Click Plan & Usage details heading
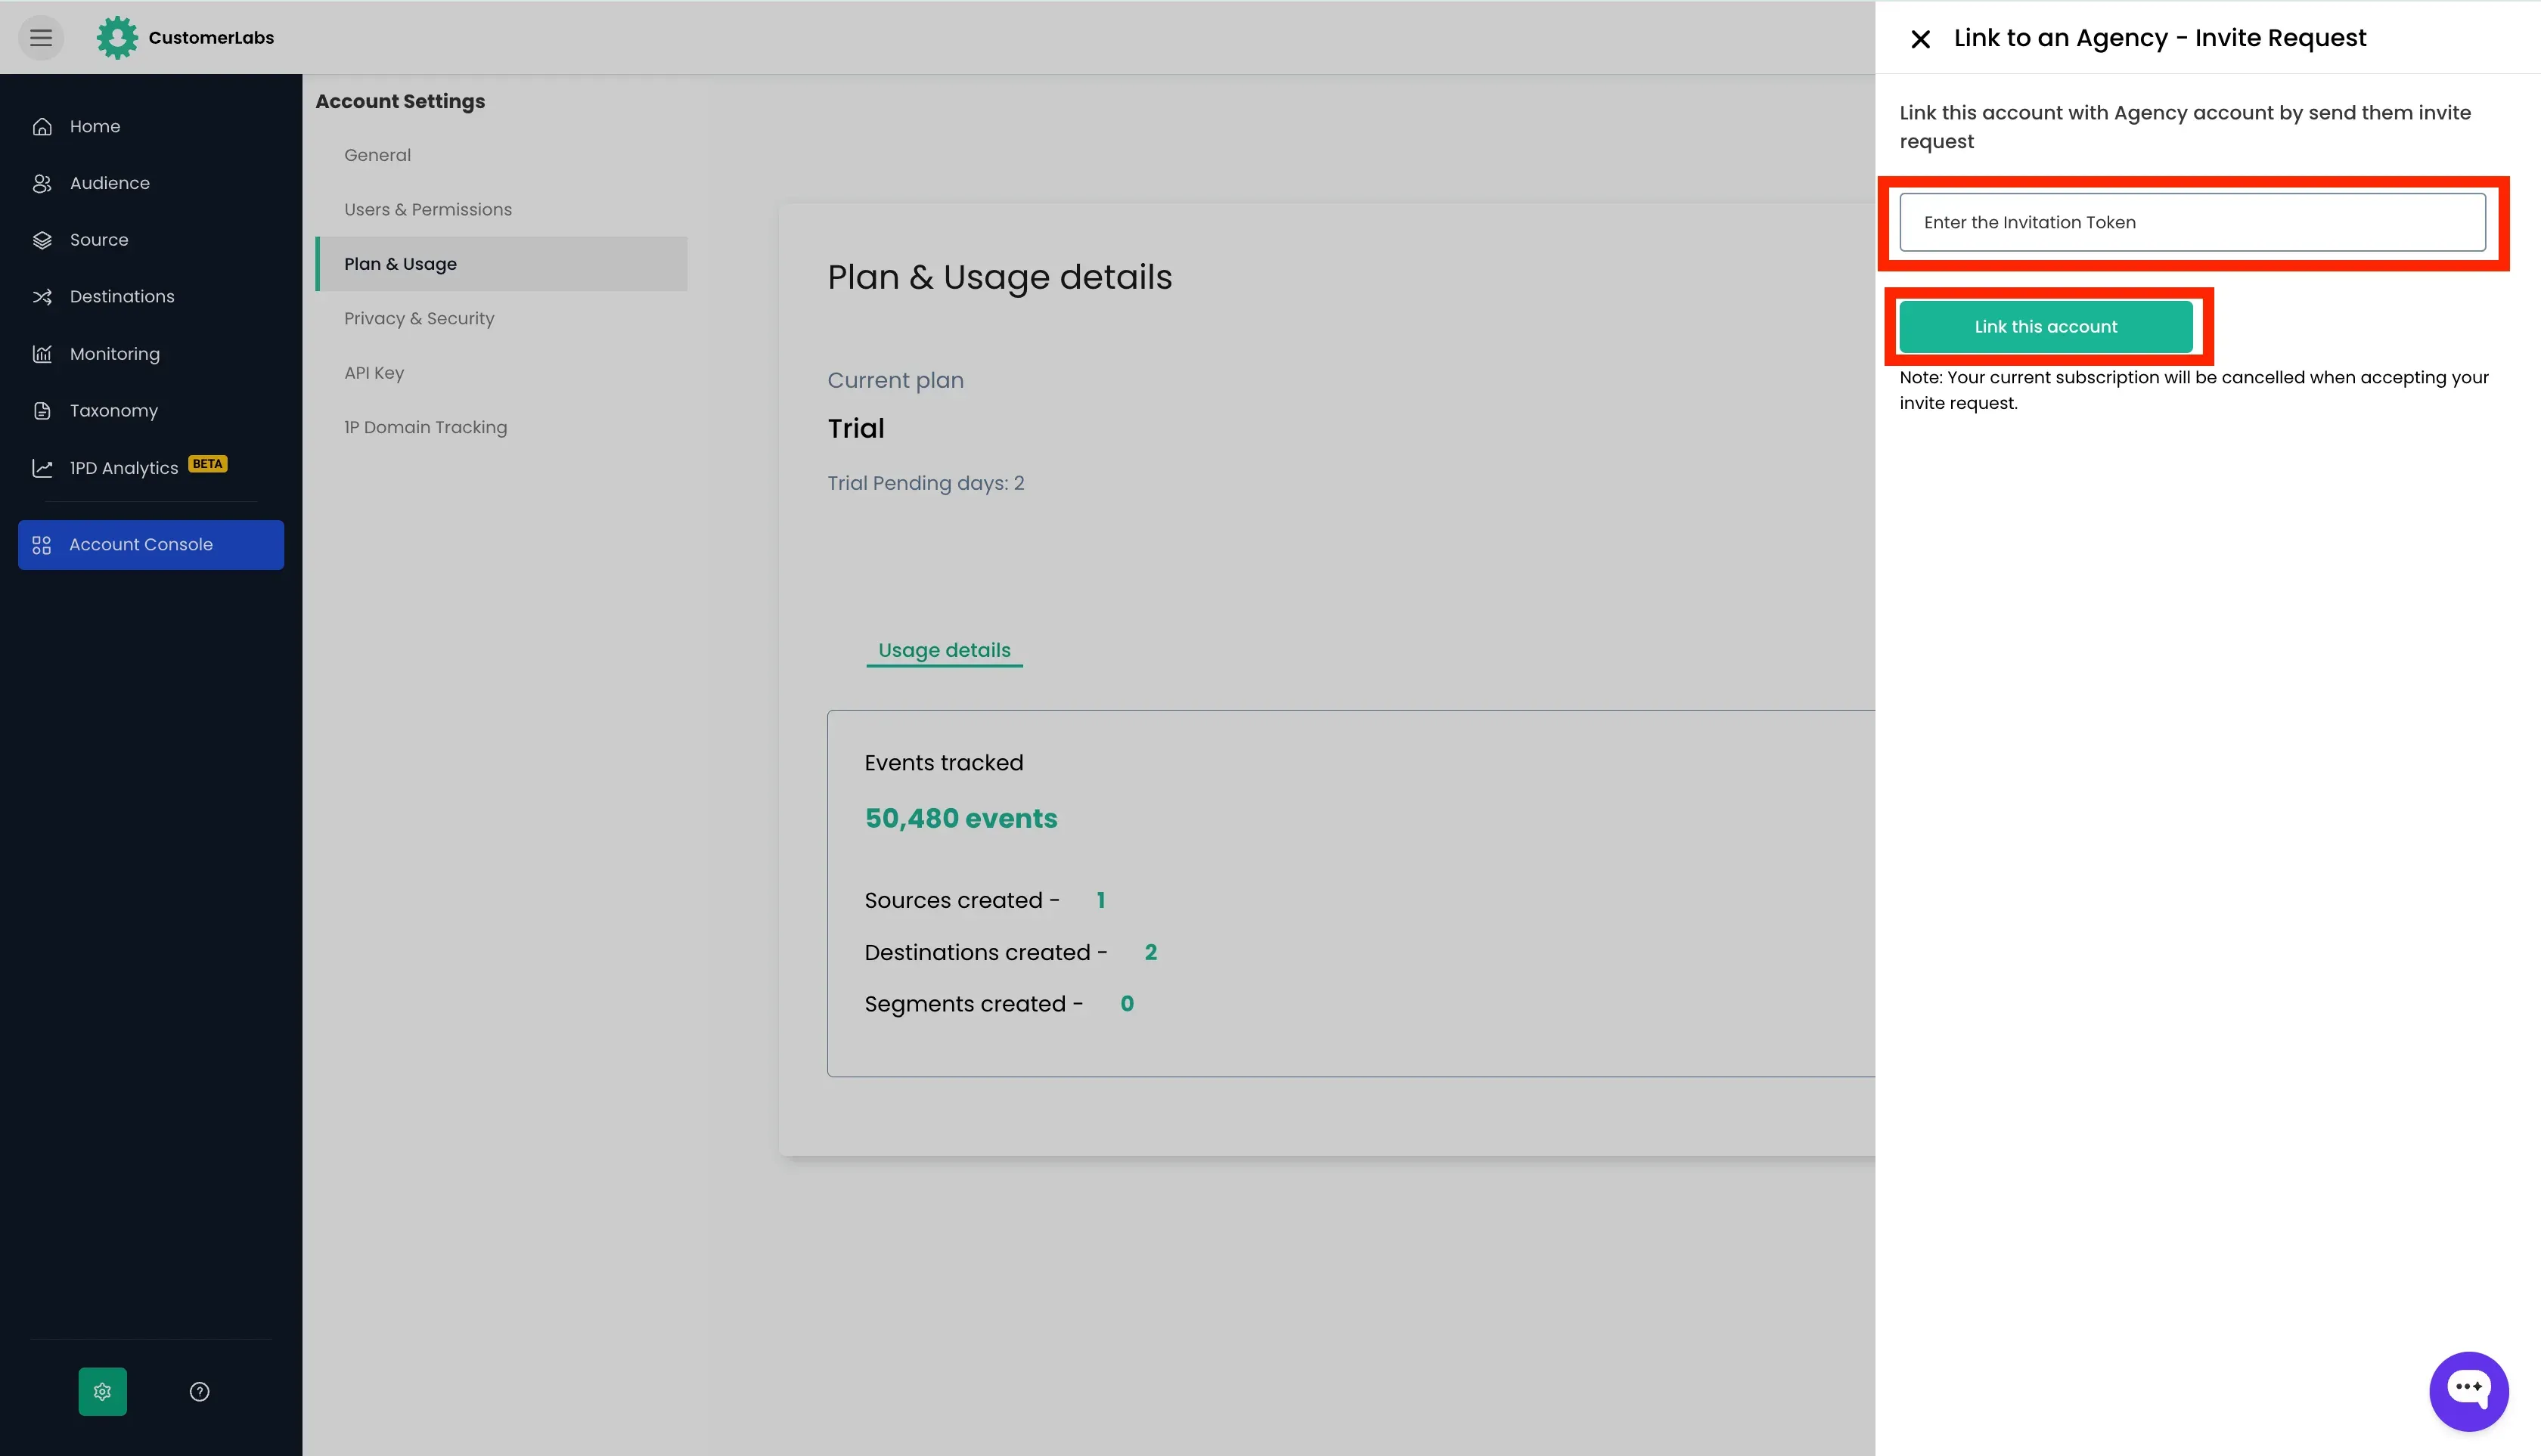The height and width of the screenshot is (1456, 2541). pyautogui.click(x=1000, y=277)
